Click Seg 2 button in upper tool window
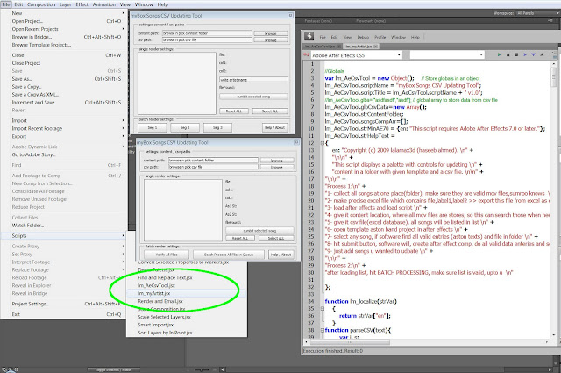This screenshot has height=373, width=561. 185,127
